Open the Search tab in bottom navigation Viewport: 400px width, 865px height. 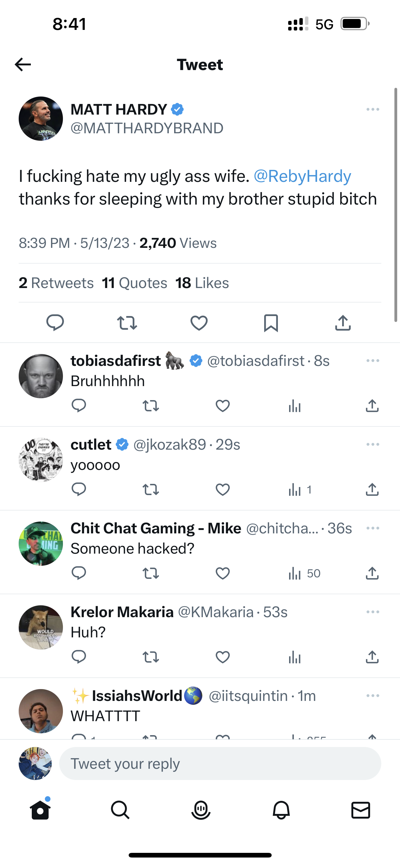120,810
